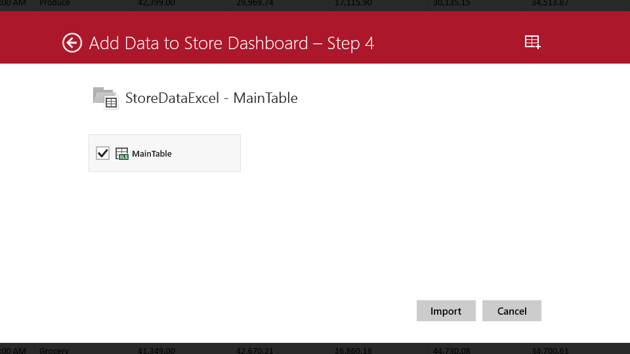Click the add table icon in header
630x354 pixels.
532,42
